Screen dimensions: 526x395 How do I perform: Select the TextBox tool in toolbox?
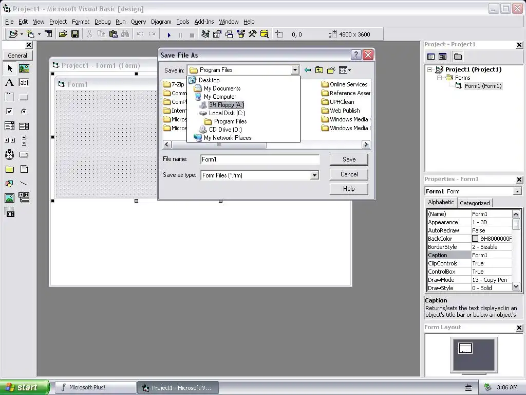point(24,83)
